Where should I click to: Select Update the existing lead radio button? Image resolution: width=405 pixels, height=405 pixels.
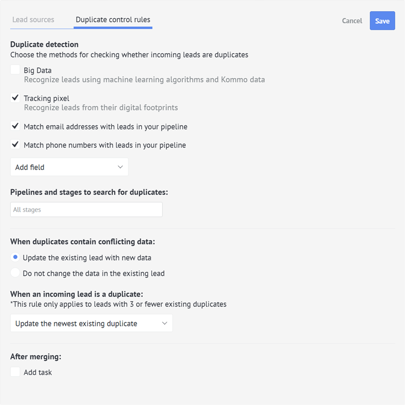(15, 257)
